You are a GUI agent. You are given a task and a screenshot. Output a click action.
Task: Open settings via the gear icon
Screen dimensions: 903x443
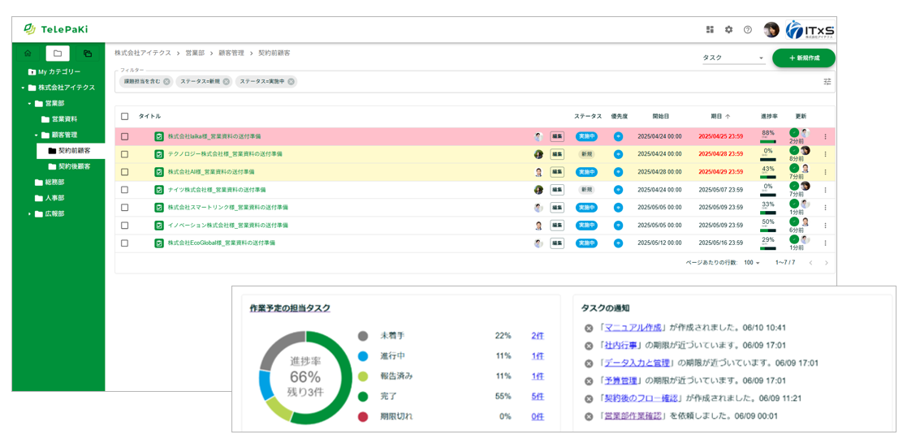pos(728,30)
